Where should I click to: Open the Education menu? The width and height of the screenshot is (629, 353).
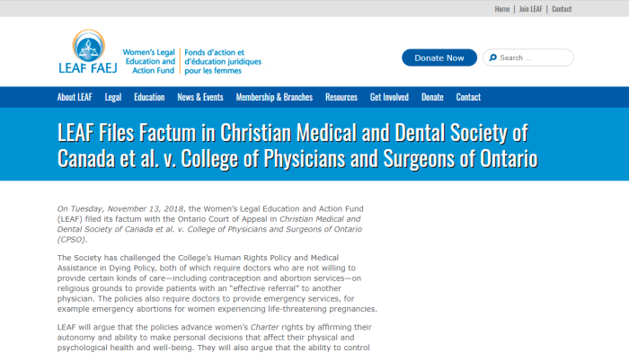click(x=149, y=97)
